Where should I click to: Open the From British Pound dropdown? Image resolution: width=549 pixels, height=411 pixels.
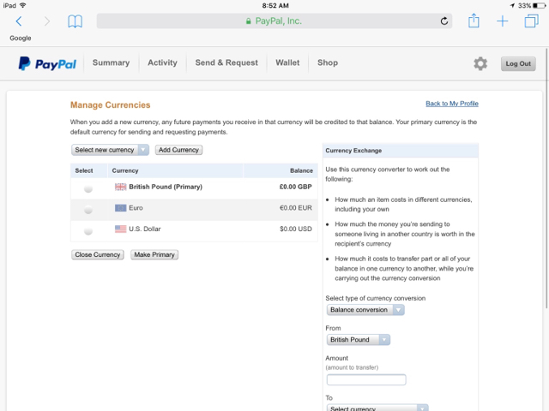[x=359, y=340]
